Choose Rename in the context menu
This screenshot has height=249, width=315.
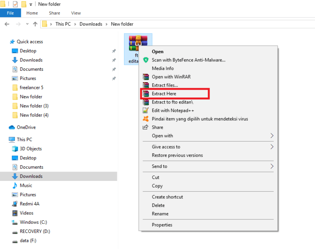coord(208,214)
